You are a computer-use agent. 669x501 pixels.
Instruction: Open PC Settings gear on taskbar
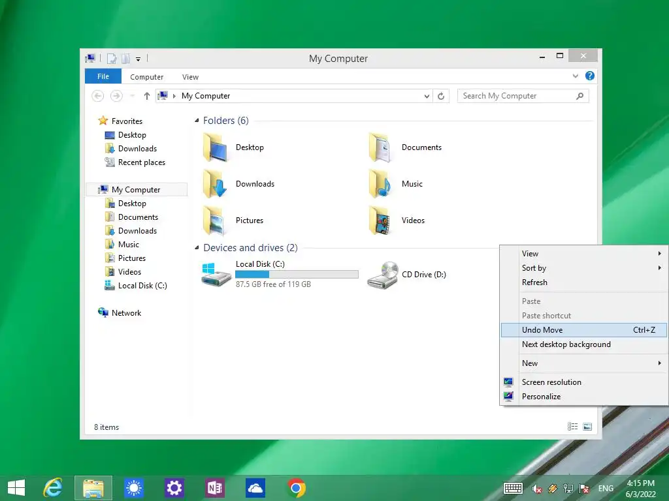click(174, 488)
